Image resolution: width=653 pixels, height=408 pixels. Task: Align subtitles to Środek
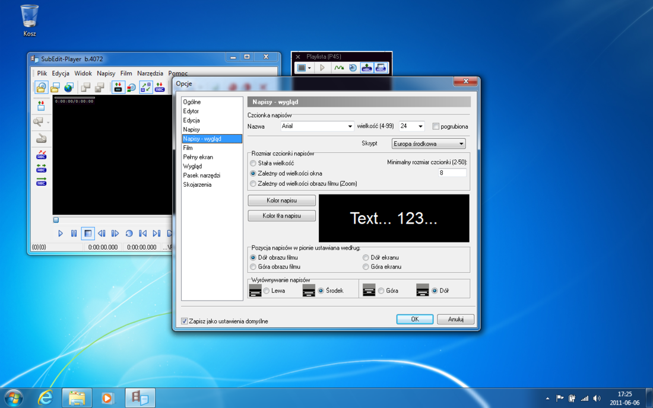321,291
